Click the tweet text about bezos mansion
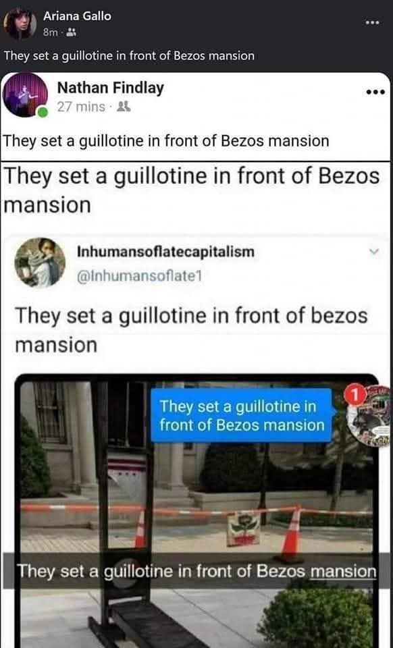 click(191, 330)
